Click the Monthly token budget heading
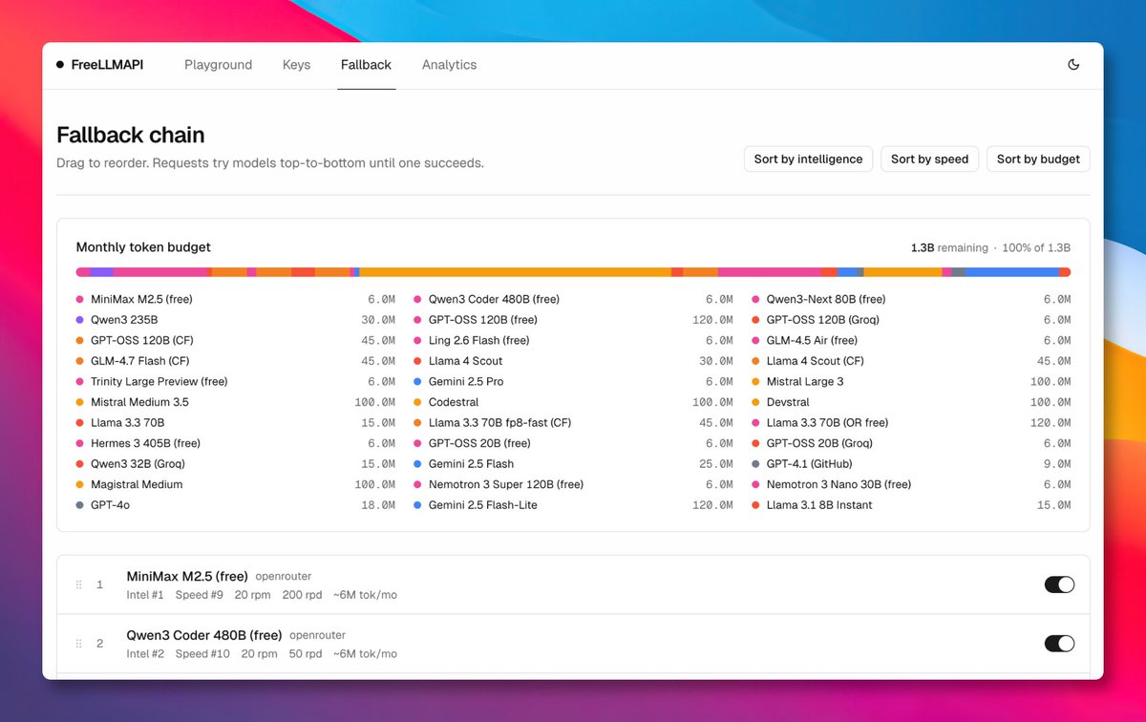The width and height of the screenshot is (1146, 722). (x=143, y=247)
